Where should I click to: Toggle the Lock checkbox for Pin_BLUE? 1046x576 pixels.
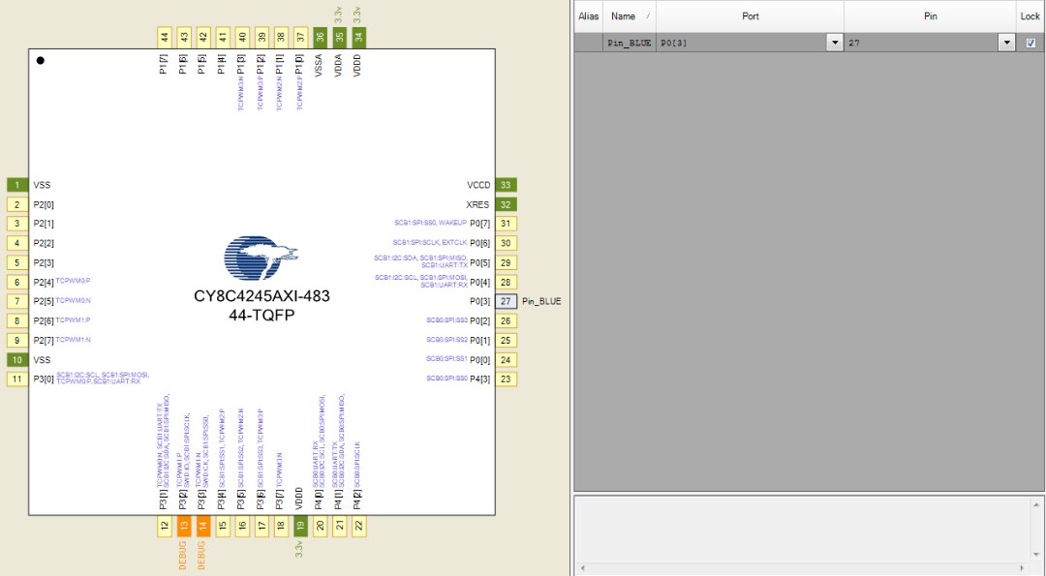1031,43
